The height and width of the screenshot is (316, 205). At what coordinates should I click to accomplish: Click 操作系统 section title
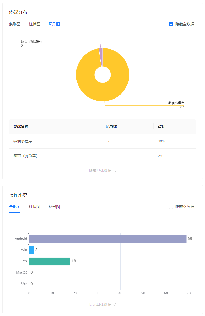coord(18,195)
